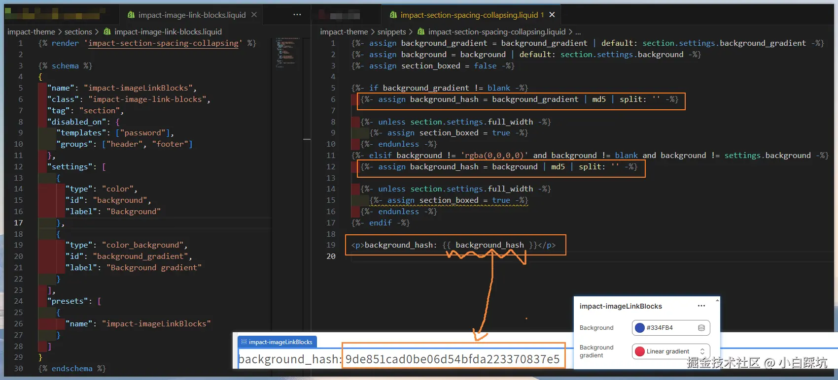Click "name": "impact-imageLinkBlocks" on line 5
Image resolution: width=838 pixels, height=380 pixels.
click(x=122, y=88)
